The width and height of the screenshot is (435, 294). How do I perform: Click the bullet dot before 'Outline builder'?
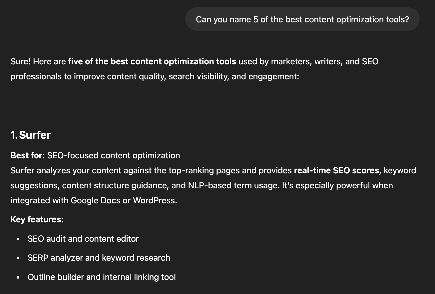(x=18, y=277)
